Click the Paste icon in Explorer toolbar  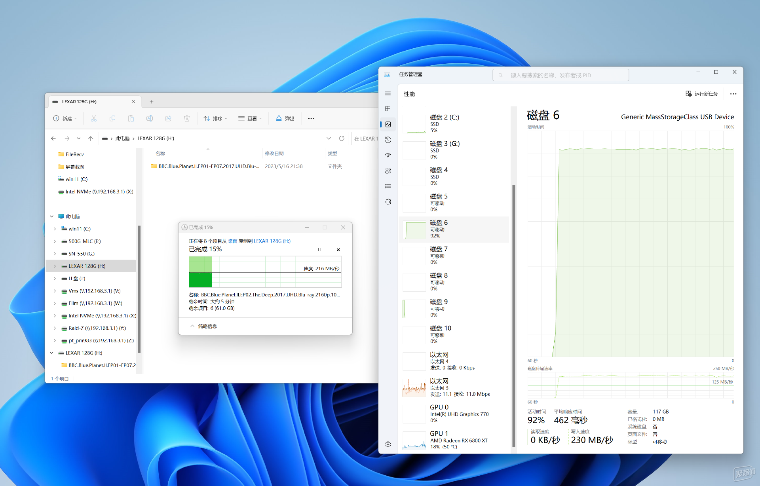coord(131,118)
